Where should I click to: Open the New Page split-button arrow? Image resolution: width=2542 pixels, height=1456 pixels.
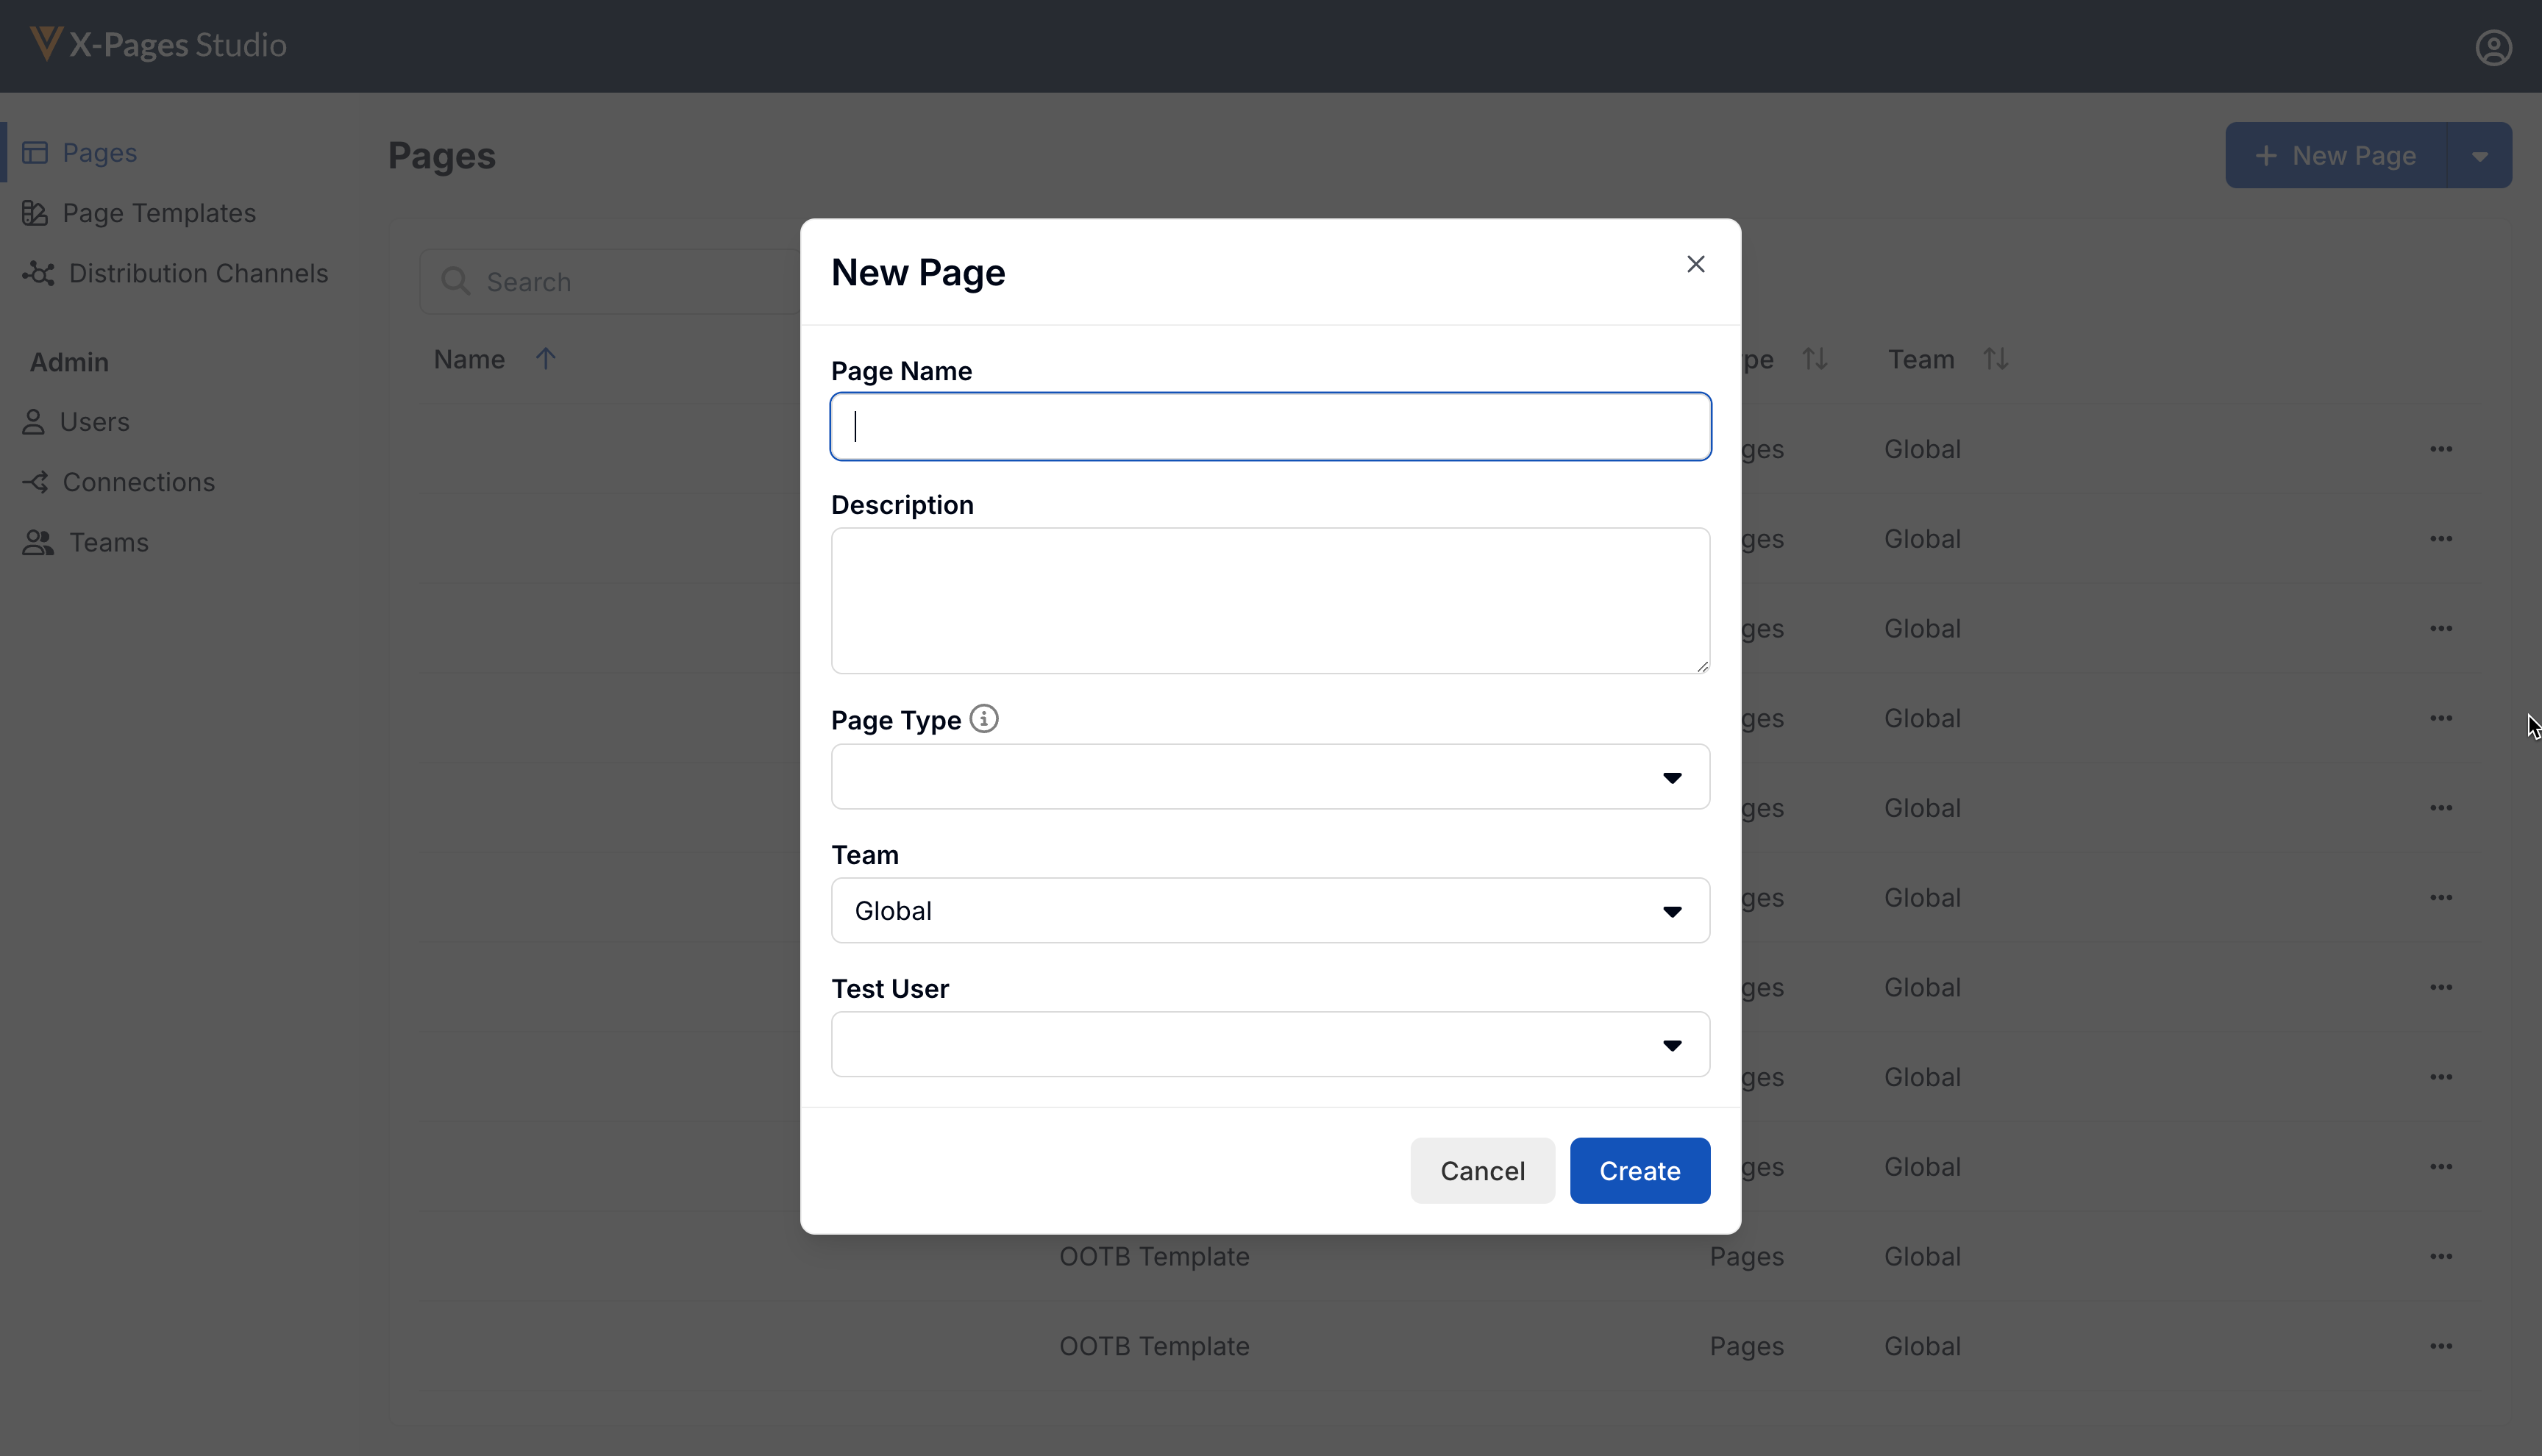(x=2479, y=156)
